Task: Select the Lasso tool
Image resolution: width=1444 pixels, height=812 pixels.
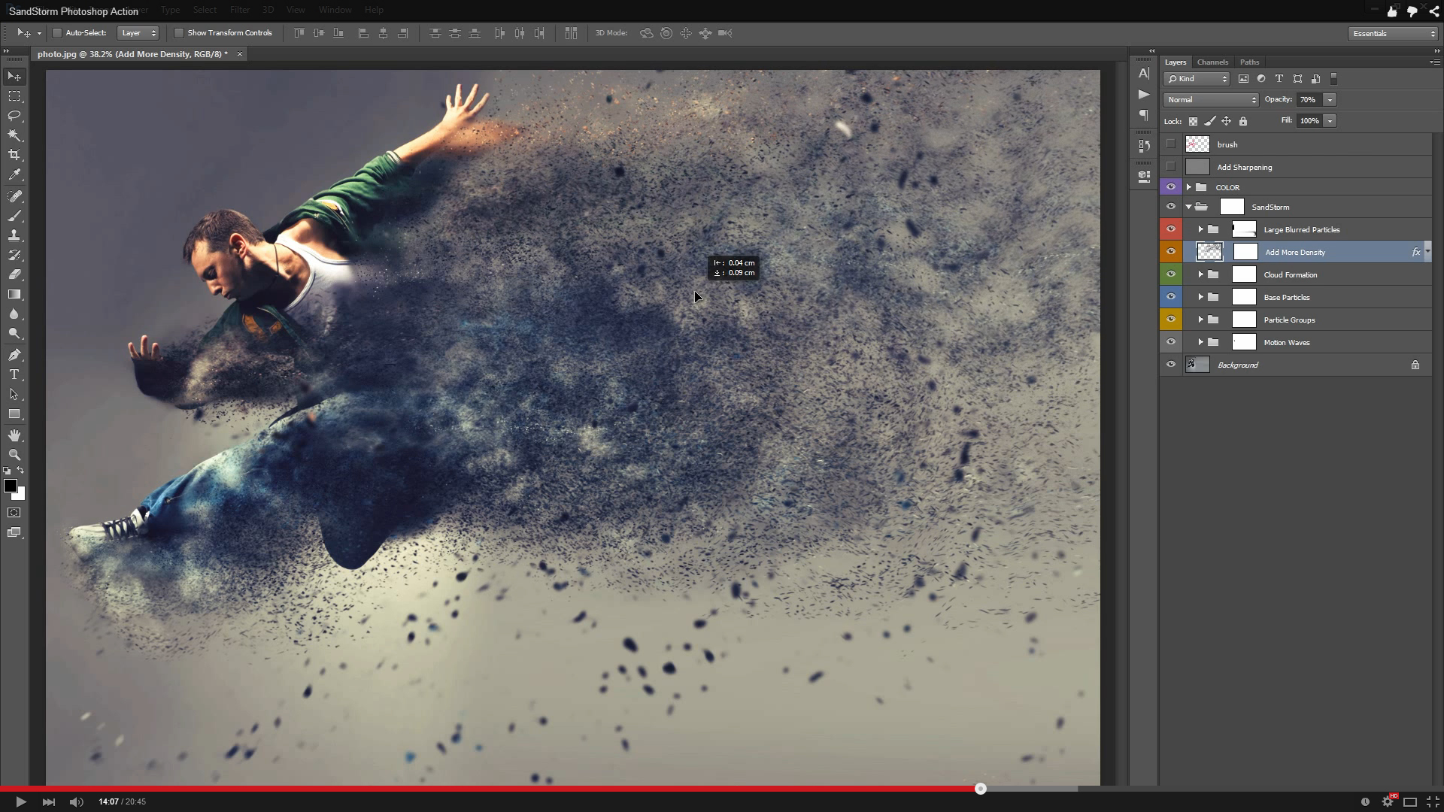Action: pos(14,115)
